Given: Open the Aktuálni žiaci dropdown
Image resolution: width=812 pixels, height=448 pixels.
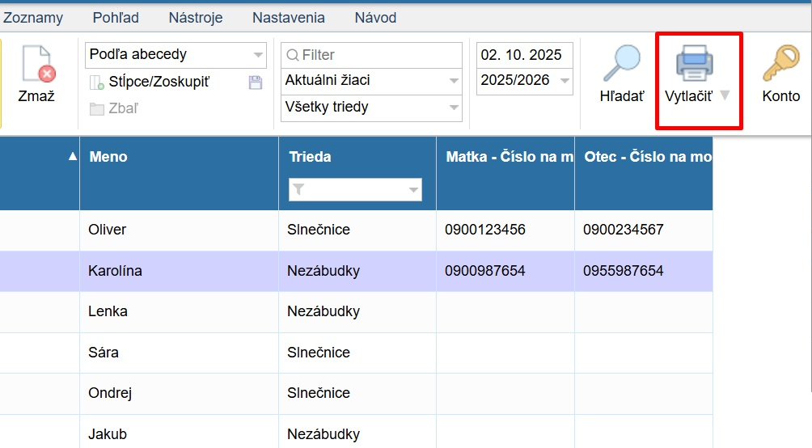Looking at the screenshot, I should click(454, 81).
